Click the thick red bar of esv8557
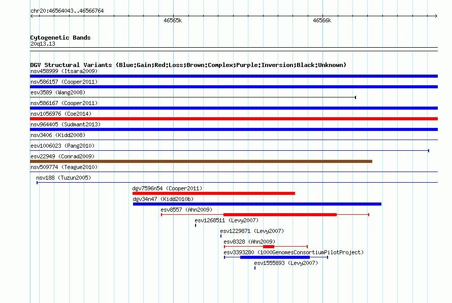 click(280, 215)
